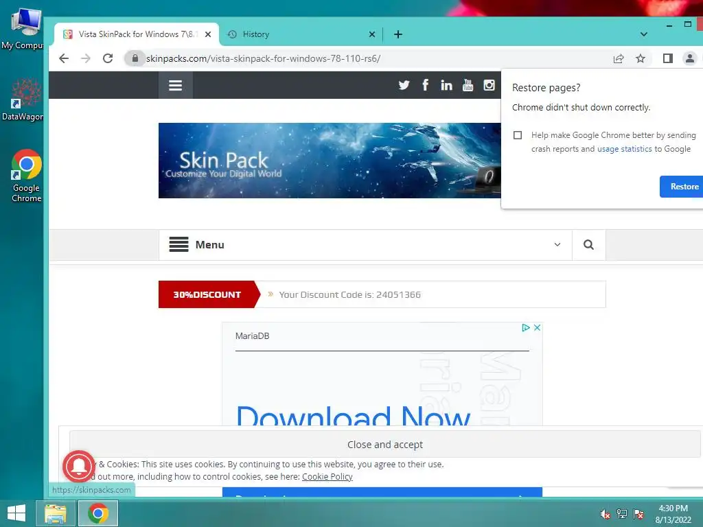Screen dimensions: 703x527
Task: Close the Vista SkinPack tab
Action: (x=208, y=34)
